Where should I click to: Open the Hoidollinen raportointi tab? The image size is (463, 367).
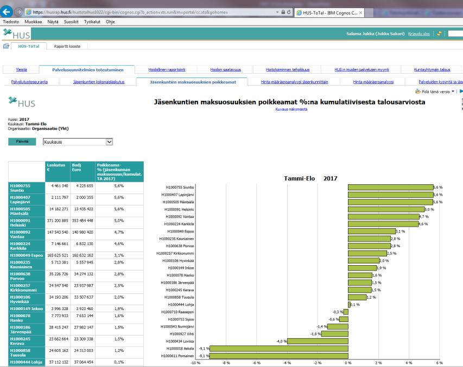point(167,69)
